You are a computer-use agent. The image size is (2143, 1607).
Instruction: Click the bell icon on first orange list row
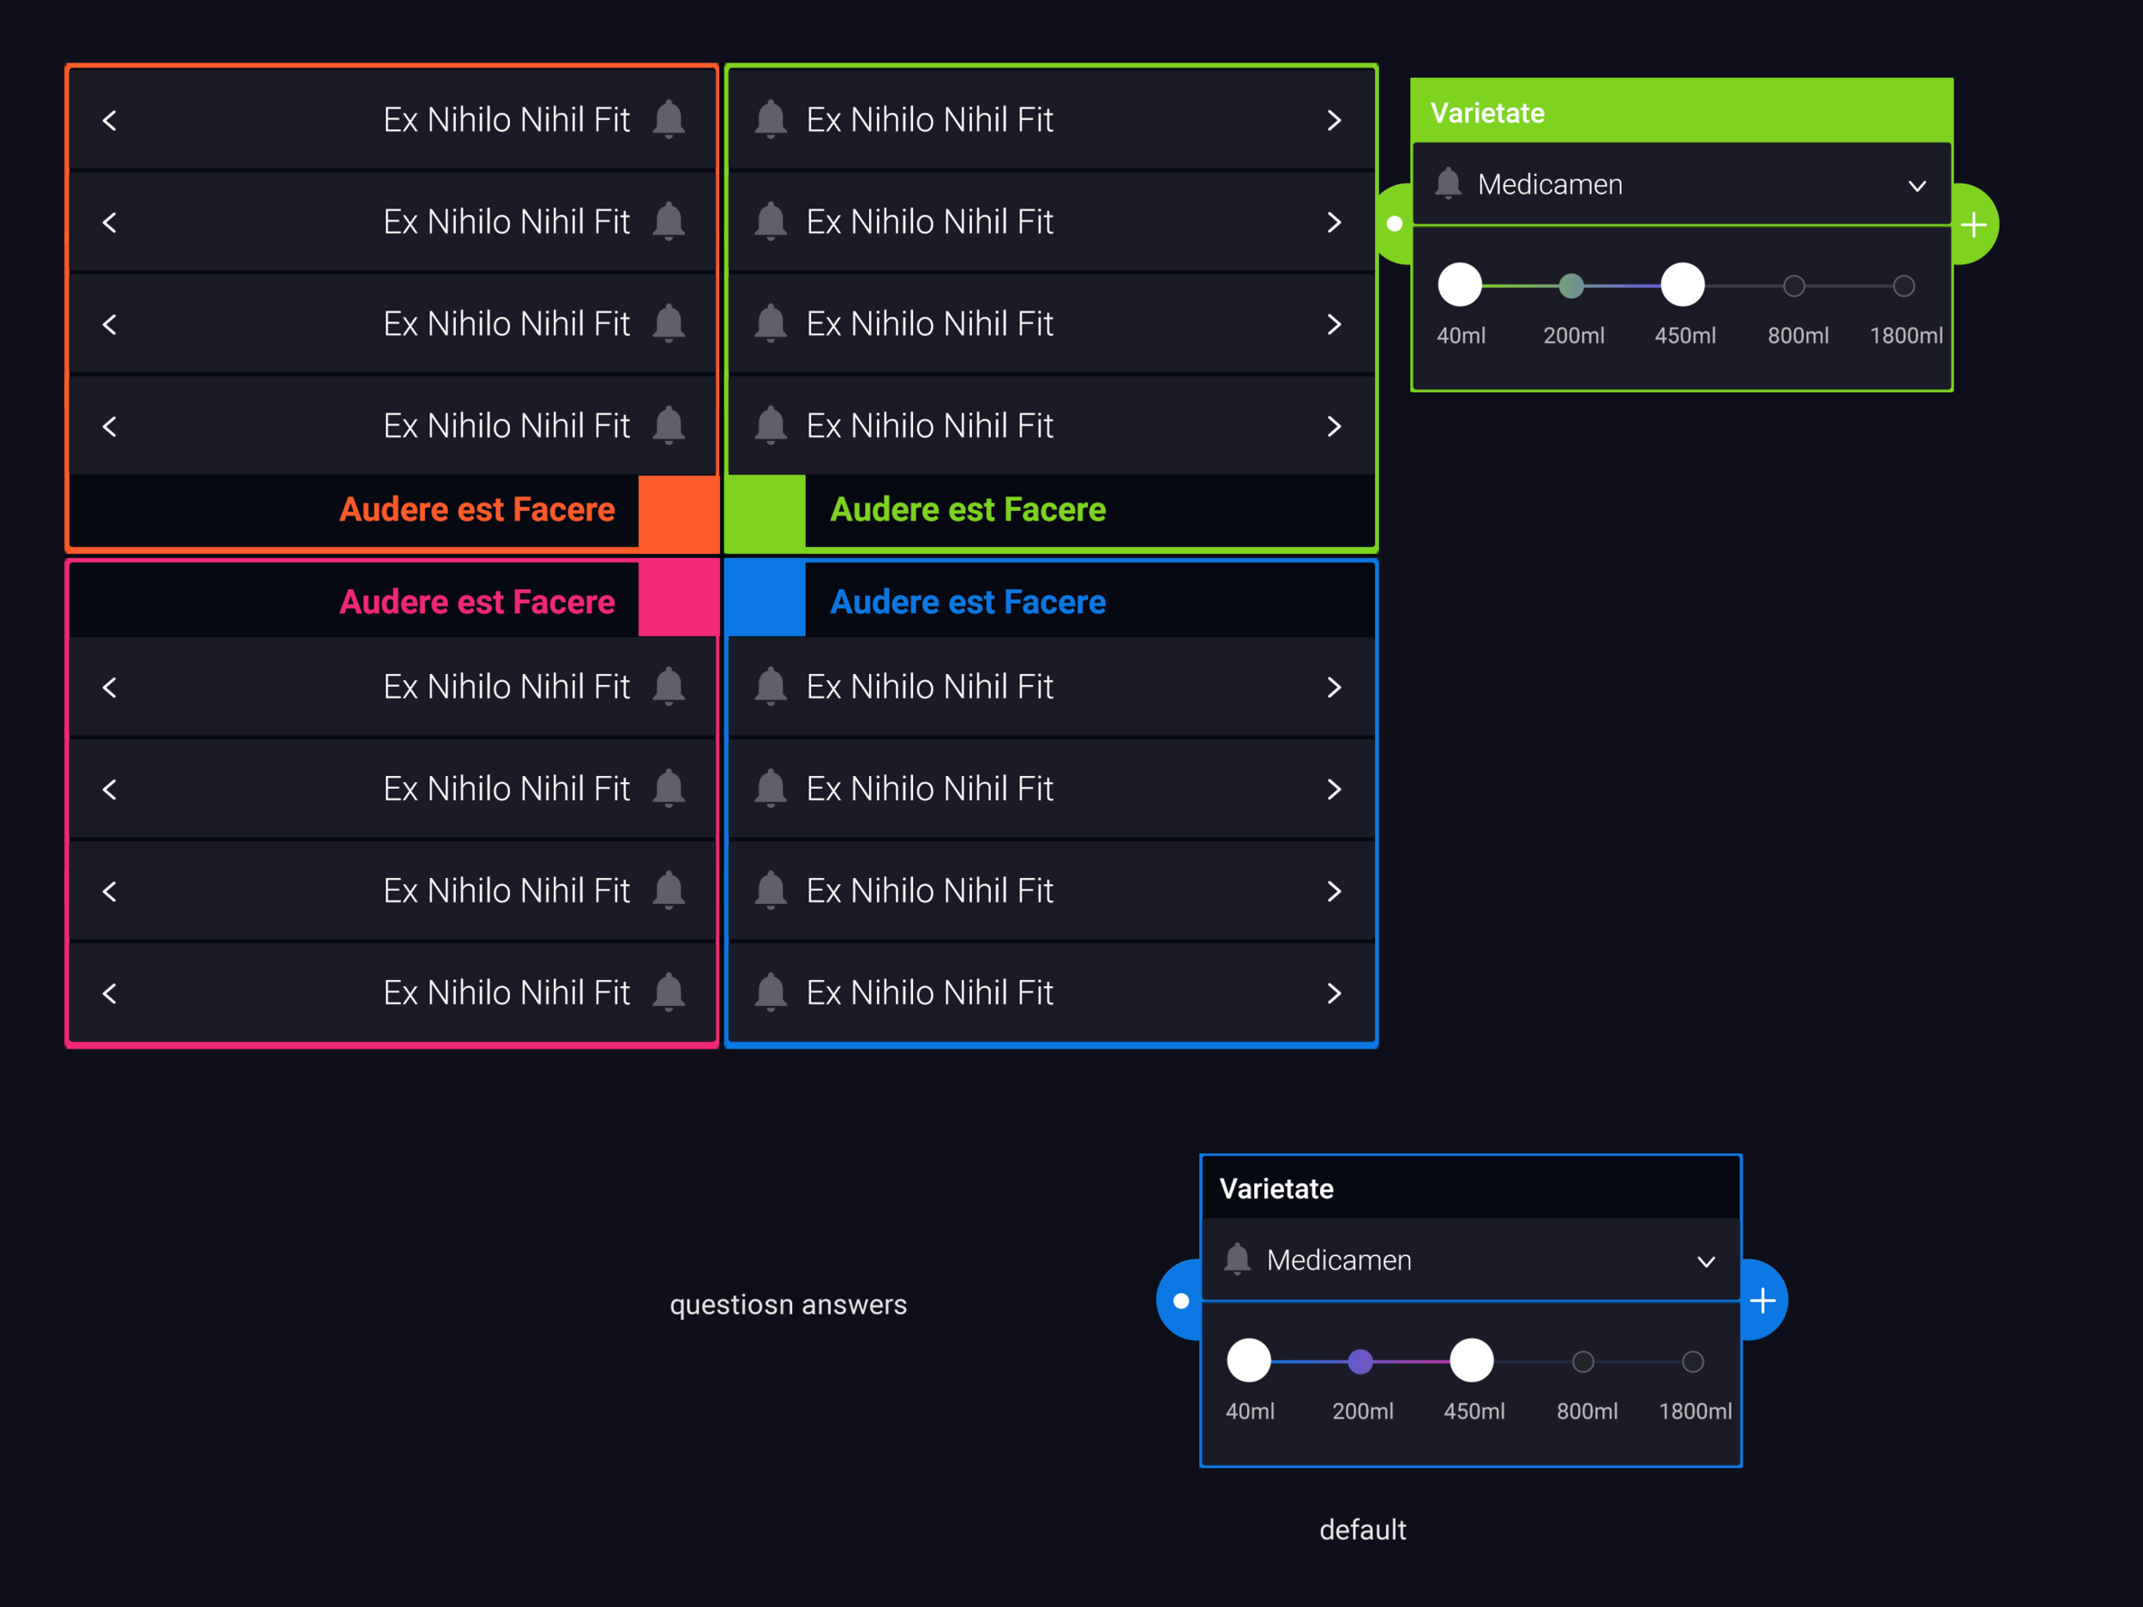(x=669, y=118)
